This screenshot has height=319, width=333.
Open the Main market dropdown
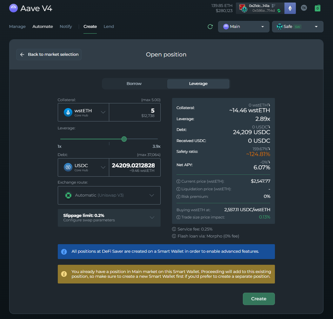pyautogui.click(x=243, y=27)
